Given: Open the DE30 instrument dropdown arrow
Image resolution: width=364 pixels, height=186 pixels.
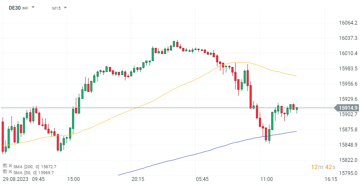Looking at the screenshot, I should tap(33, 8).
